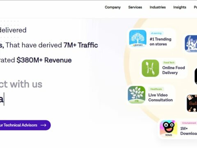Open the Company menu item
Image resolution: width=197 pixels, height=148 pixels.
coord(112,7)
